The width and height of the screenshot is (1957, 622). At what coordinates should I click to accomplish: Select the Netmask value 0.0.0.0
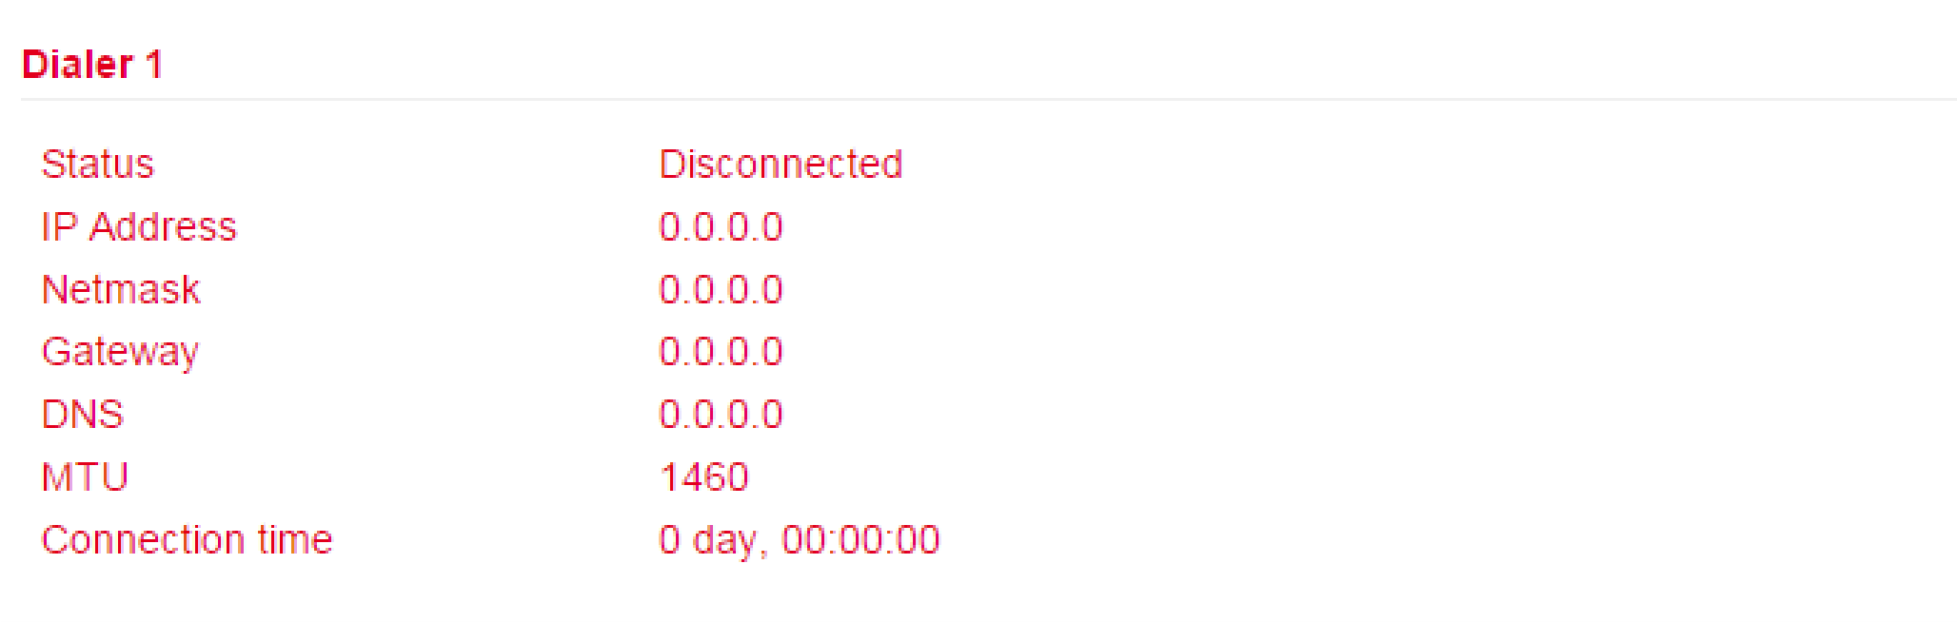click(x=721, y=290)
